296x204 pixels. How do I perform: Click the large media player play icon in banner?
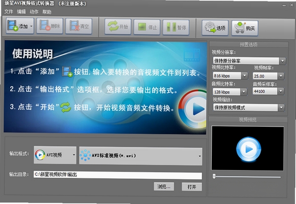(x=193, y=109)
